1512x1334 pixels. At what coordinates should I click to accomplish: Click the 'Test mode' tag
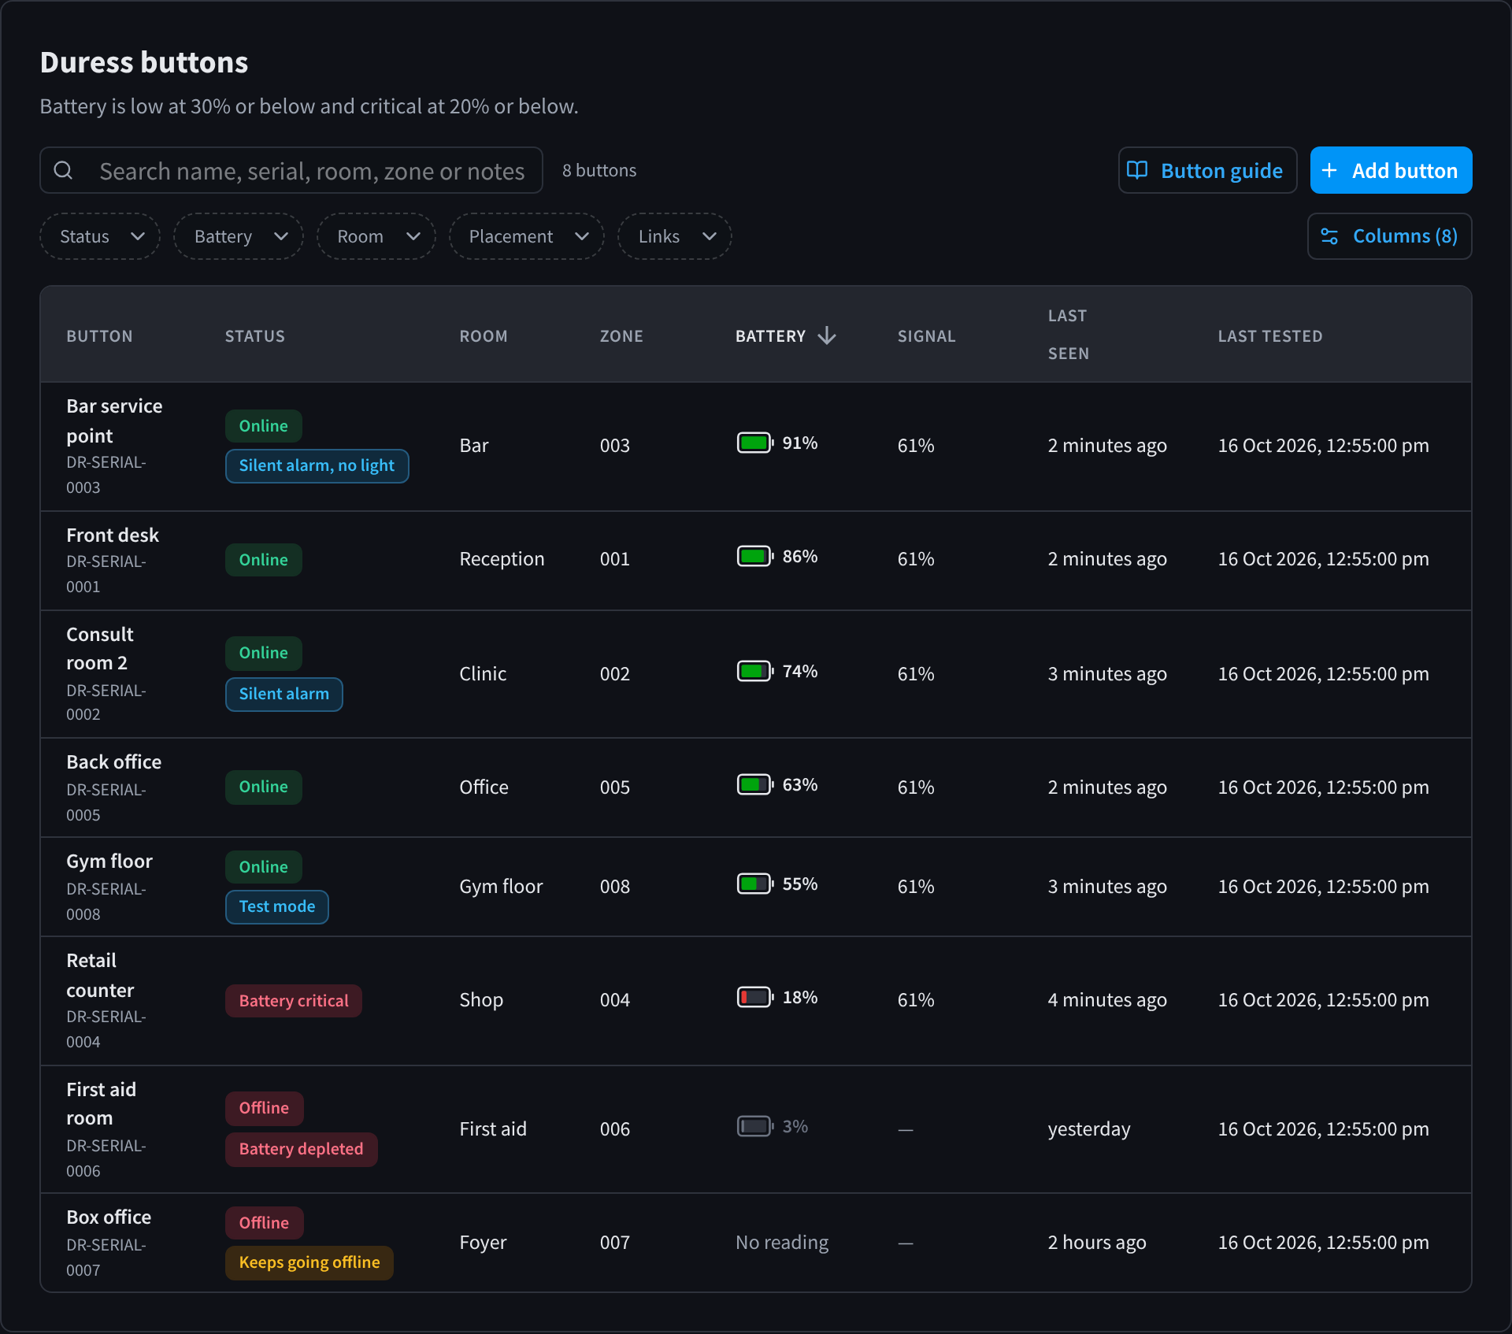(x=276, y=906)
